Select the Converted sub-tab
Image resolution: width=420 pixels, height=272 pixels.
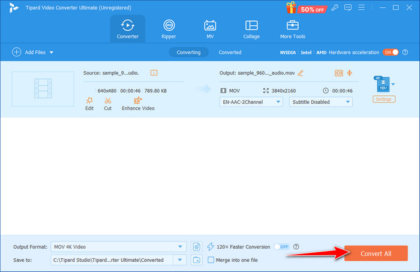tap(230, 52)
